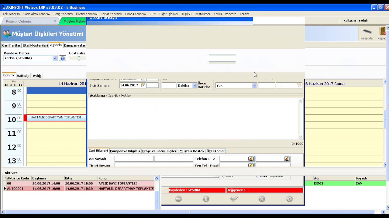Open the Bitiş Zamanı calendar picker icon
Viewport: 389px width, 218px height.
143,85
